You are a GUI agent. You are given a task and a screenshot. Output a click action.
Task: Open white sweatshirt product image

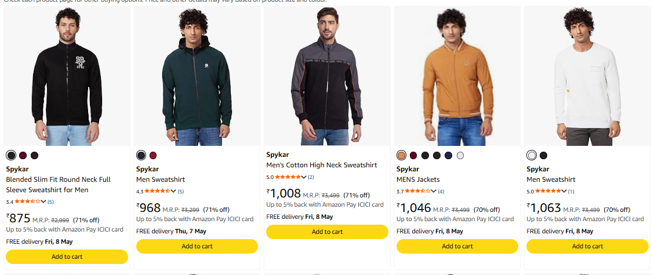(587, 76)
